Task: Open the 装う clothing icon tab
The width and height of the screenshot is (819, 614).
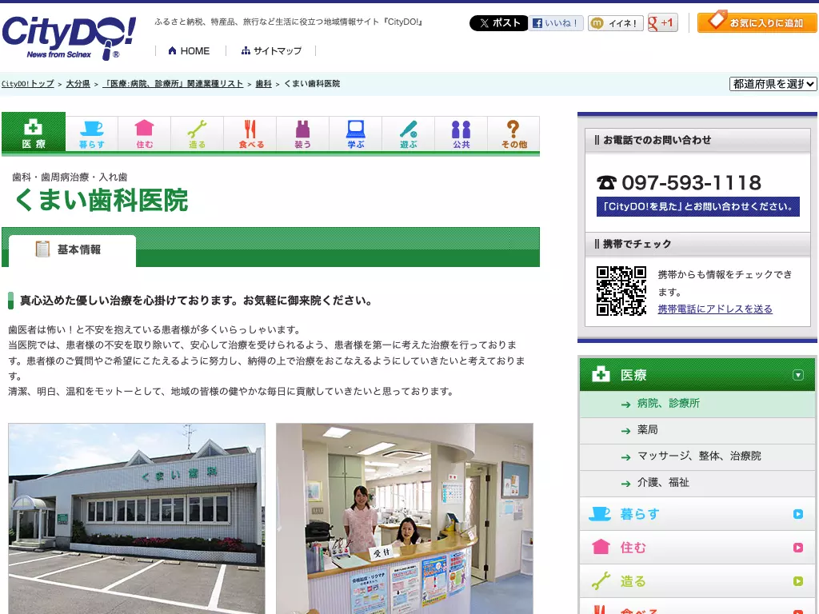Action: 303,134
